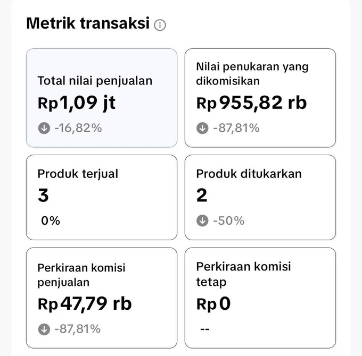This screenshot has width=362, height=356.
Task: Click the number 3 under Produk terjual
Action: click(43, 195)
